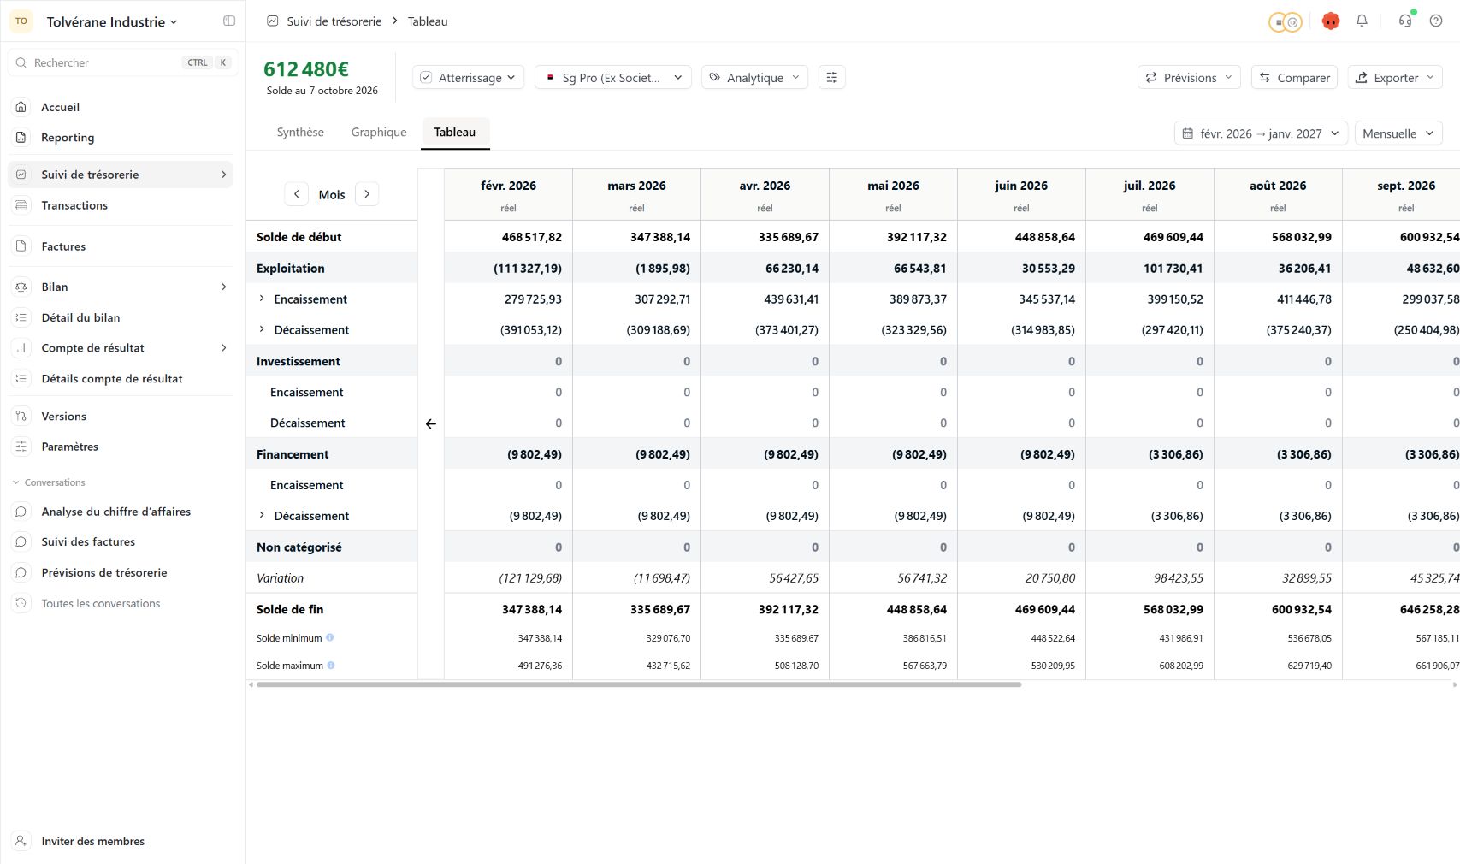Click info icon next to Solde maximum
Image resolution: width=1460 pixels, height=864 pixels.
(x=331, y=665)
